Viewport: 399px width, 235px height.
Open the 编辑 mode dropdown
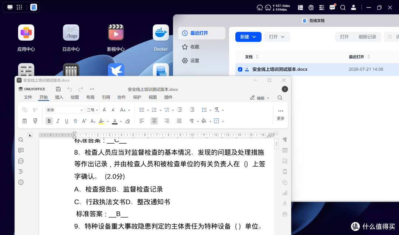click(x=260, y=98)
